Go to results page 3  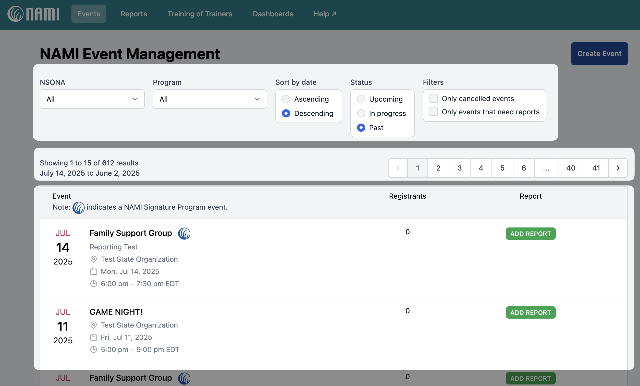click(460, 168)
